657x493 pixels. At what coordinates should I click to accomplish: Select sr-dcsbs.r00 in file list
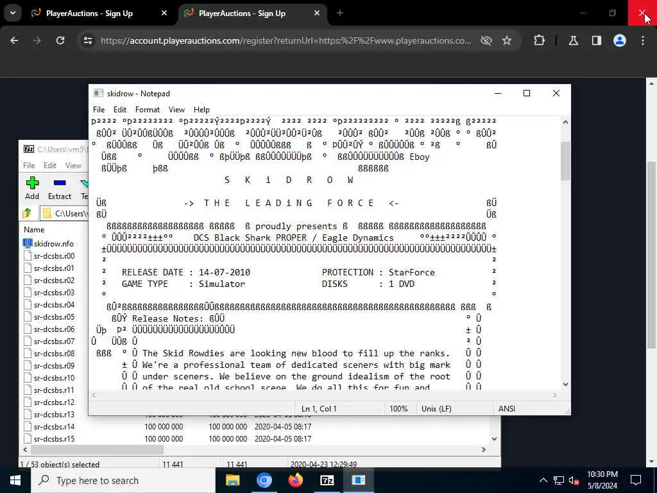click(54, 255)
